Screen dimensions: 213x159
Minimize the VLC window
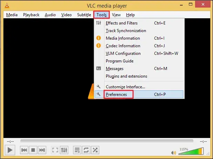pos(181,5)
